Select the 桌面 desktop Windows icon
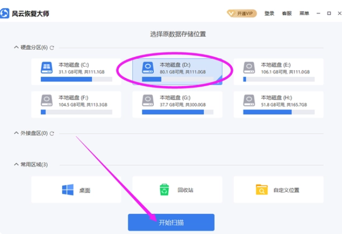The image size is (342, 234). click(x=68, y=190)
